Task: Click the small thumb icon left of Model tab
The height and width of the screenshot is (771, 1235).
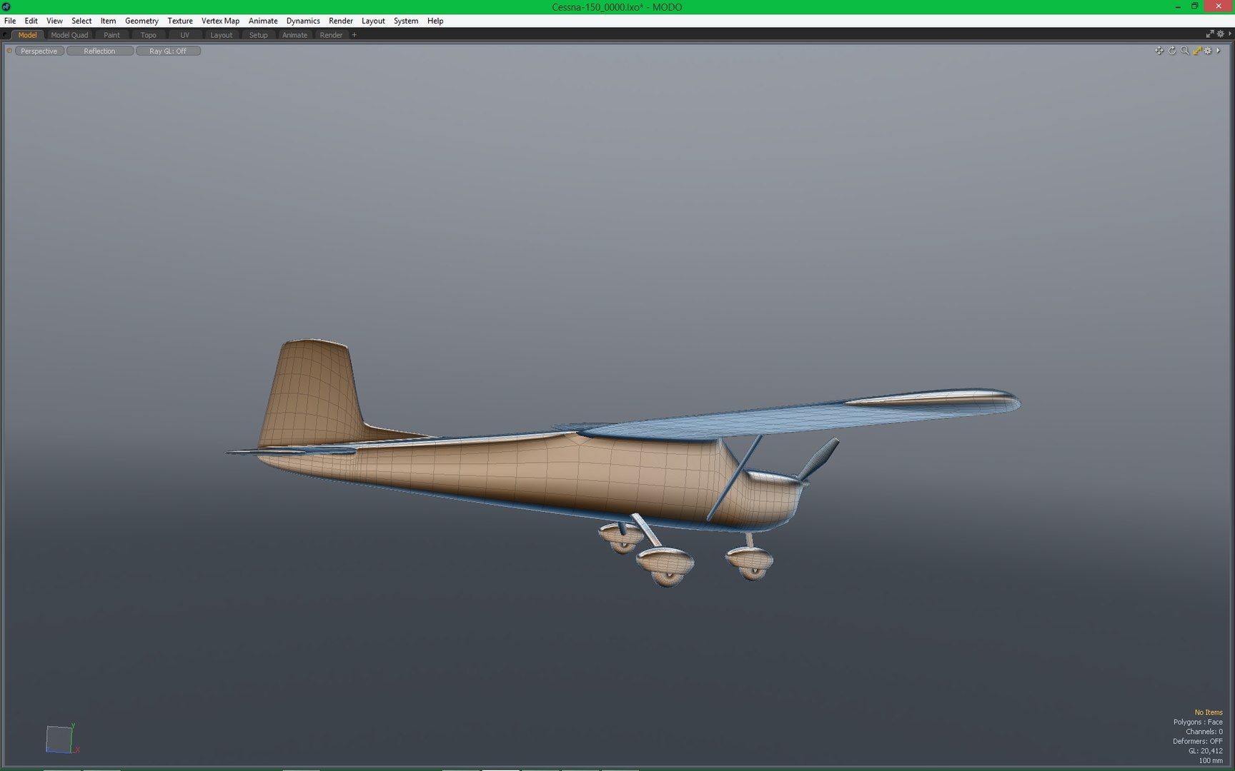Action: [x=5, y=35]
